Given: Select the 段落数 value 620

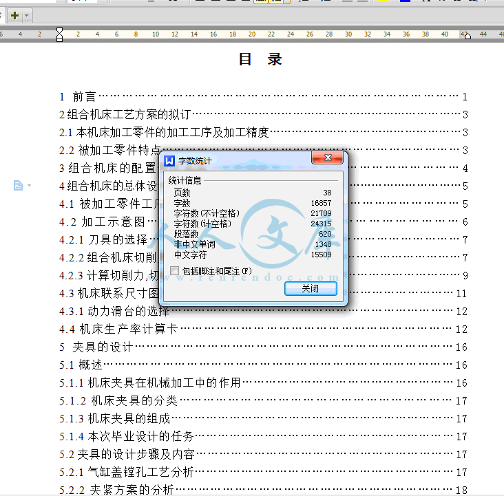Looking at the screenshot, I should point(325,234).
